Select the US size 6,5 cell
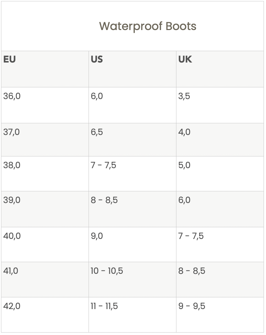266x335 pixels. pyautogui.click(x=97, y=132)
